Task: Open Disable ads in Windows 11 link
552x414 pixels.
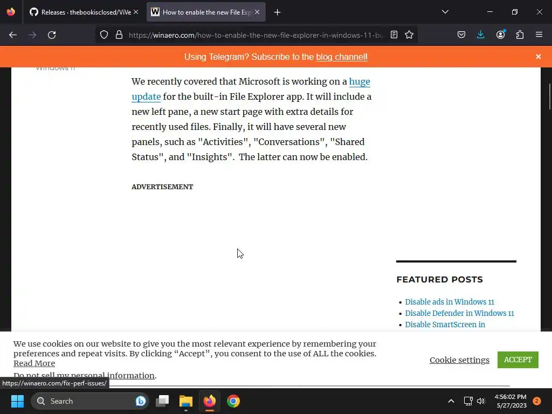Action: (x=450, y=302)
